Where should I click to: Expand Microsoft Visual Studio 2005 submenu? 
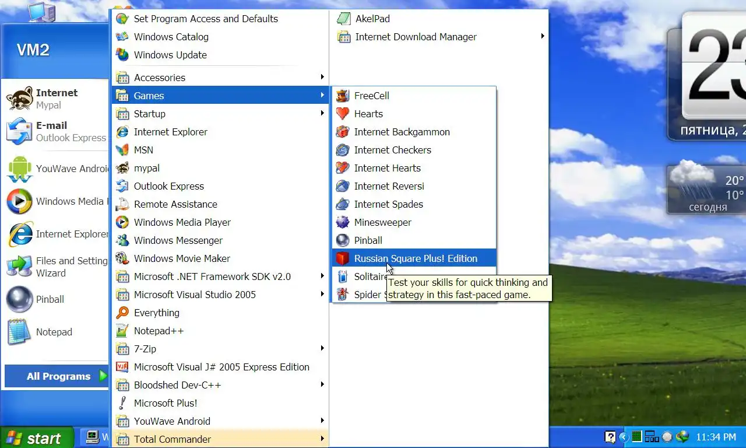click(x=220, y=295)
